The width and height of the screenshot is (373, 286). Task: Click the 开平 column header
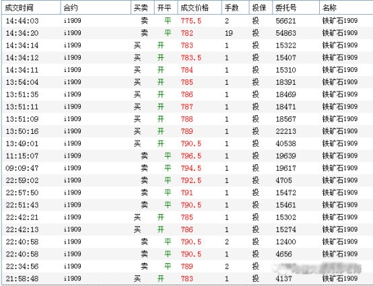coord(166,8)
